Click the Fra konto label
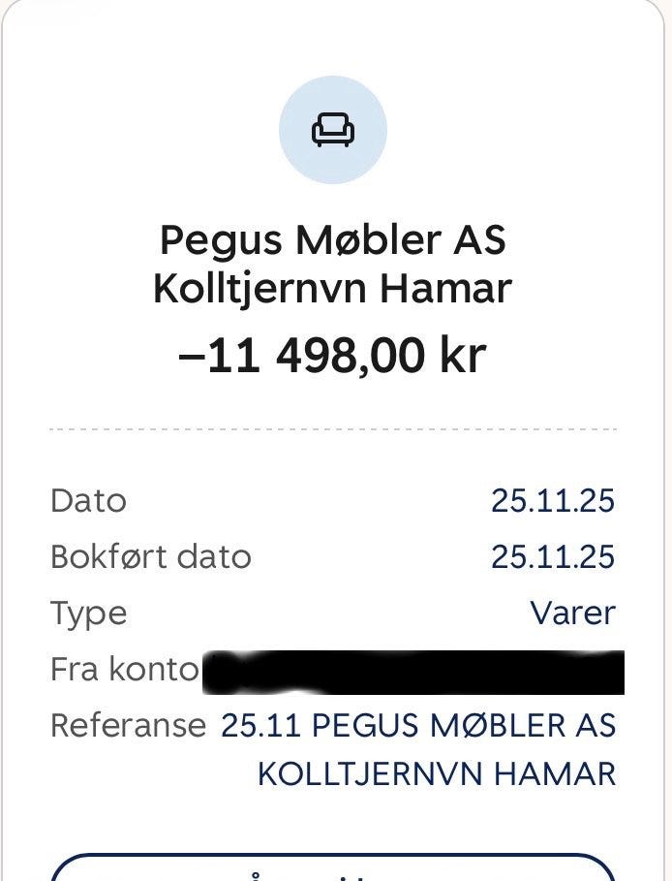The image size is (672, 881). coord(125,669)
